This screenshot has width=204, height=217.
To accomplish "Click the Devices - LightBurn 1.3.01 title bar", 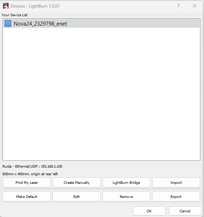I will click(35, 6).
